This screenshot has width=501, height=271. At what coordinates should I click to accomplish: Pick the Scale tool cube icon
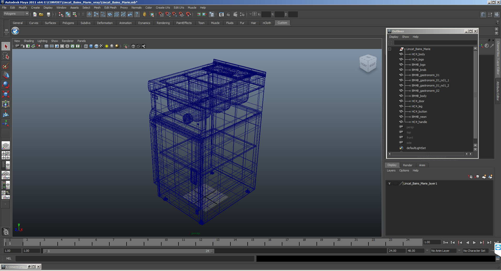click(6, 94)
